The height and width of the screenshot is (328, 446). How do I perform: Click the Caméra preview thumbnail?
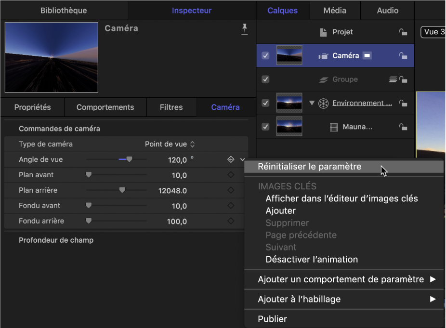51,57
